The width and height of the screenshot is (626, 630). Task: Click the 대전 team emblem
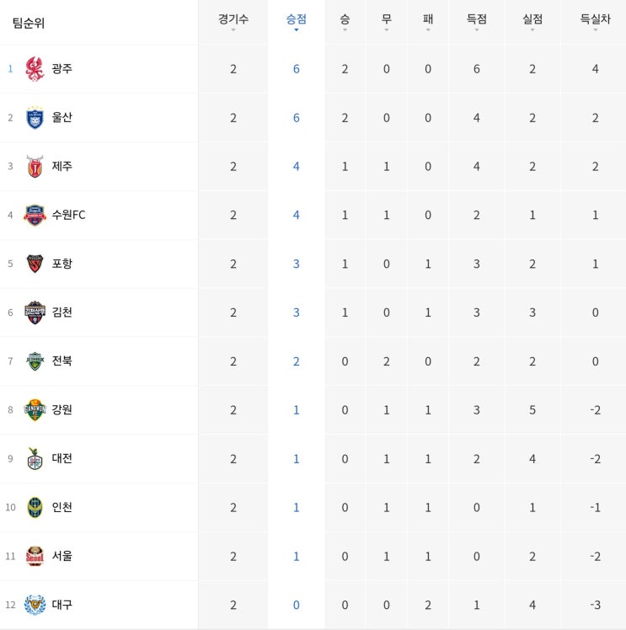coord(35,458)
